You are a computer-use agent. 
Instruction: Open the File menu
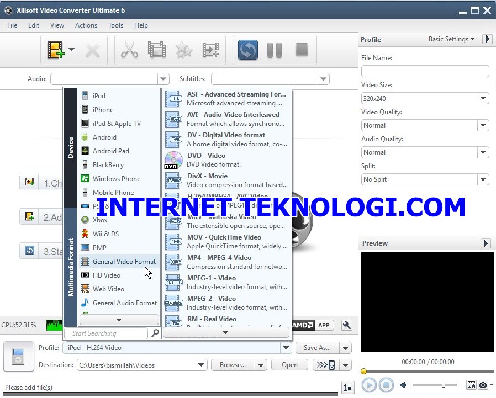[x=12, y=25]
